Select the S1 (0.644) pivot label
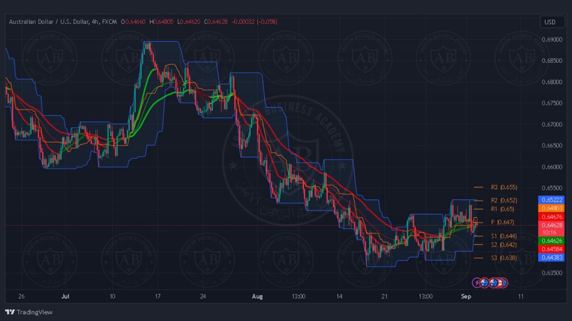 coord(504,236)
